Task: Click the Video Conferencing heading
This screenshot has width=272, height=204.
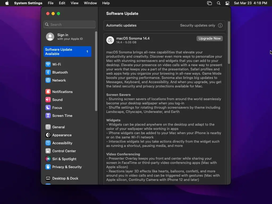Action: (123, 154)
